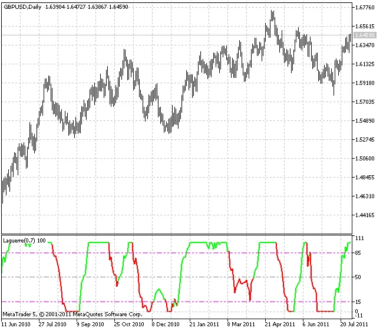This screenshot has width=383, height=331.
Task: Click the 1.65615 price scale value
Action: (364, 26)
